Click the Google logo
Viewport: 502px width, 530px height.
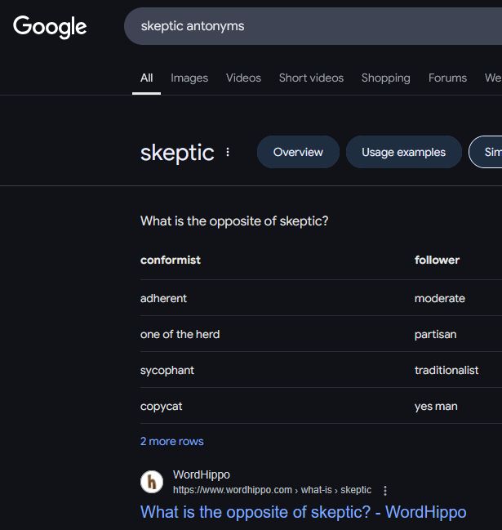[50, 26]
